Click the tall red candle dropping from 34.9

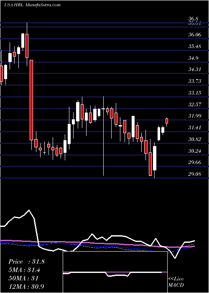31,100
